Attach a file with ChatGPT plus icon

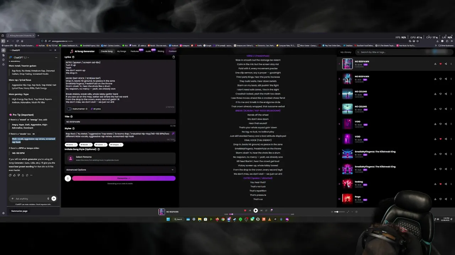[12, 199]
